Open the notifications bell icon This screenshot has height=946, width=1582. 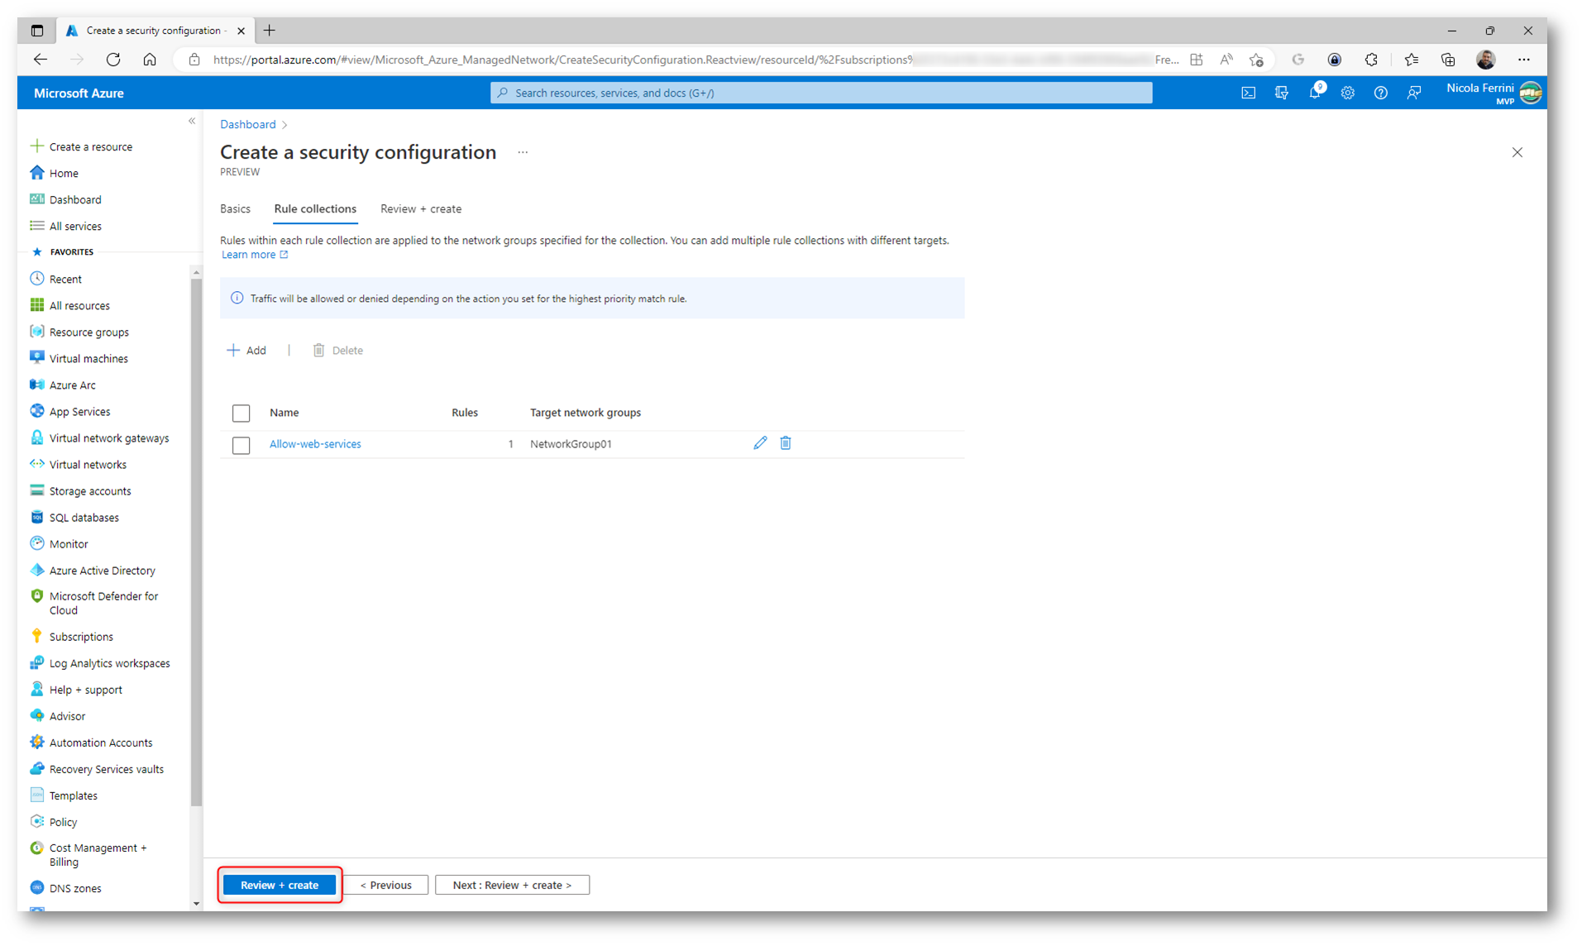[1314, 93]
